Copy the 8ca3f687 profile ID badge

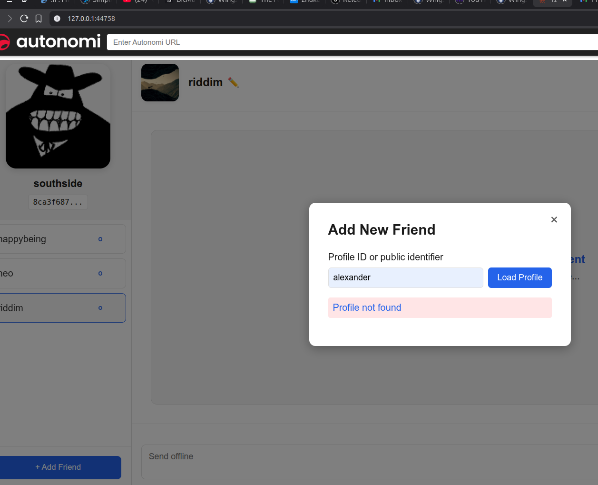(58, 202)
